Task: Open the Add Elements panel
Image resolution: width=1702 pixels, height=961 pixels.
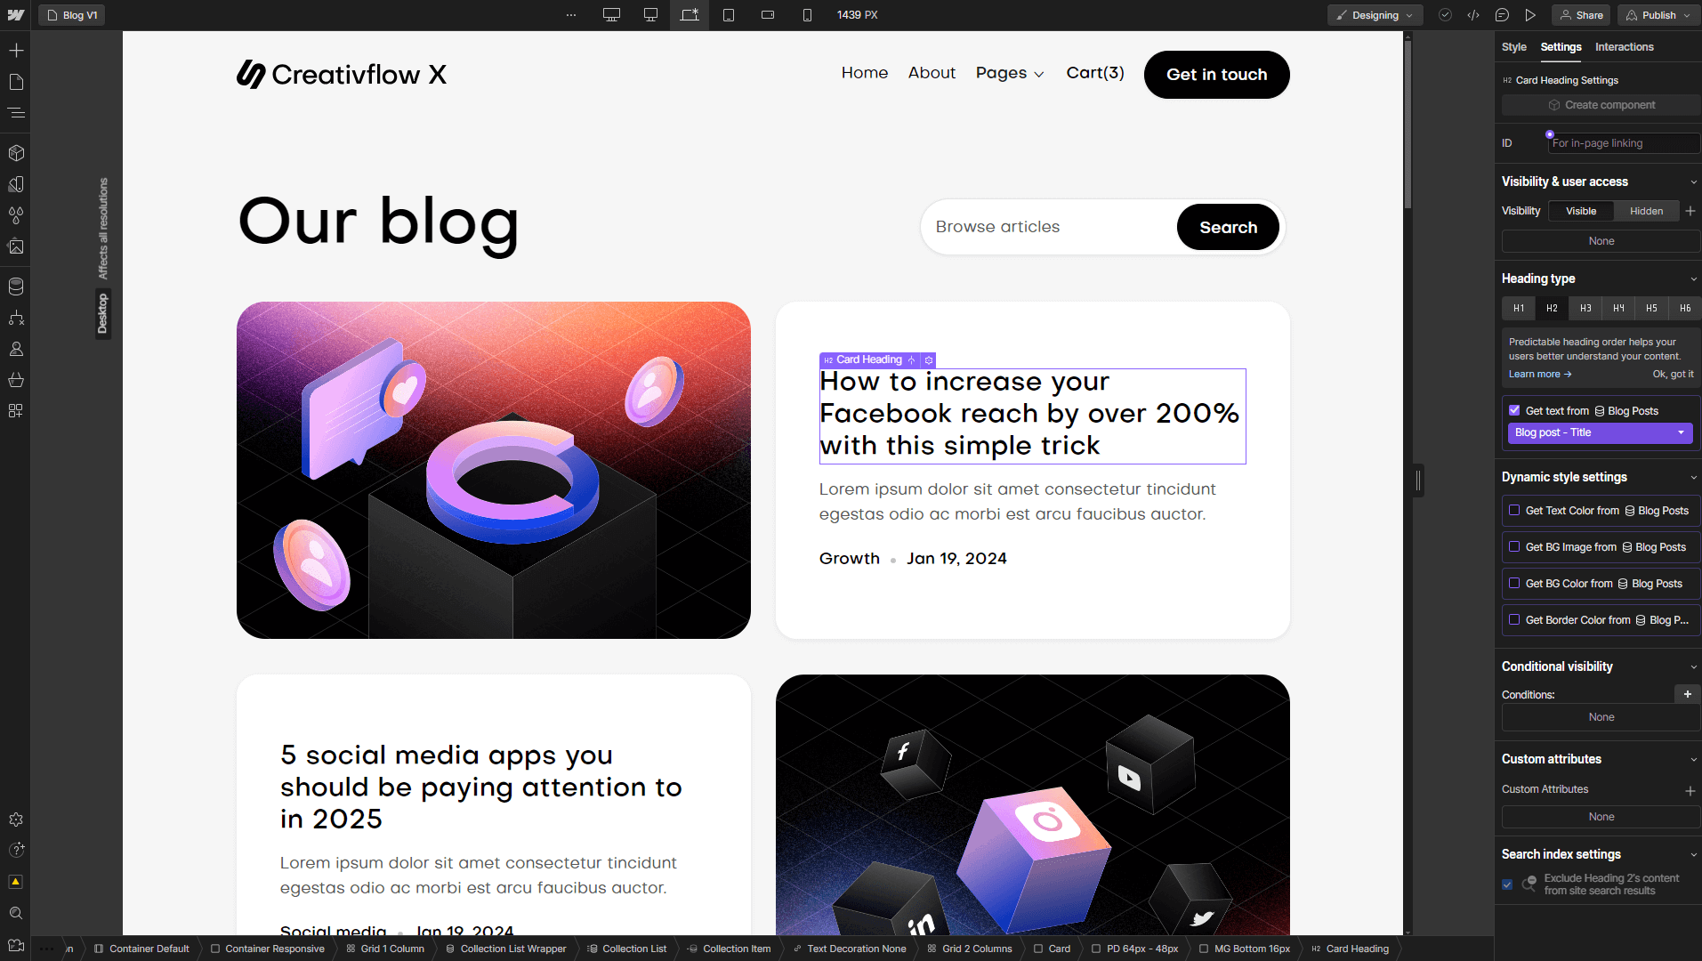Action: pyautogui.click(x=16, y=50)
